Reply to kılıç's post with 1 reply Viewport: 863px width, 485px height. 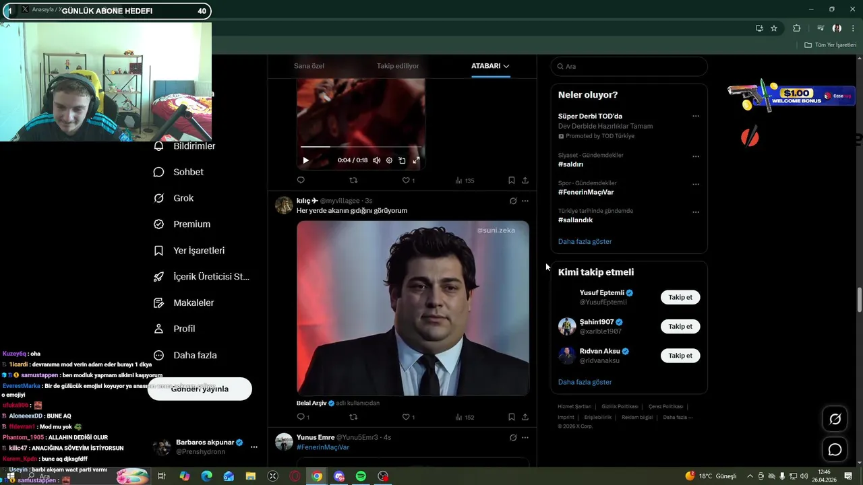coord(303,417)
